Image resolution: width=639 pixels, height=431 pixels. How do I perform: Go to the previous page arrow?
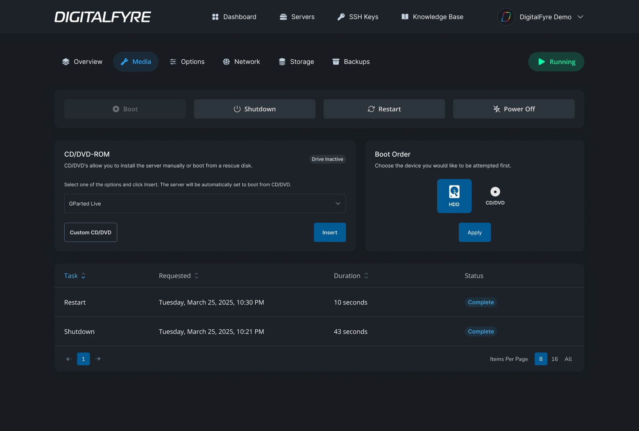tap(69, 359)
